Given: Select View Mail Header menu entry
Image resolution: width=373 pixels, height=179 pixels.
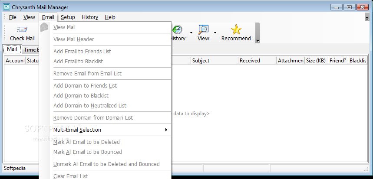Looking at the screenshot, I should coord(105,39).
